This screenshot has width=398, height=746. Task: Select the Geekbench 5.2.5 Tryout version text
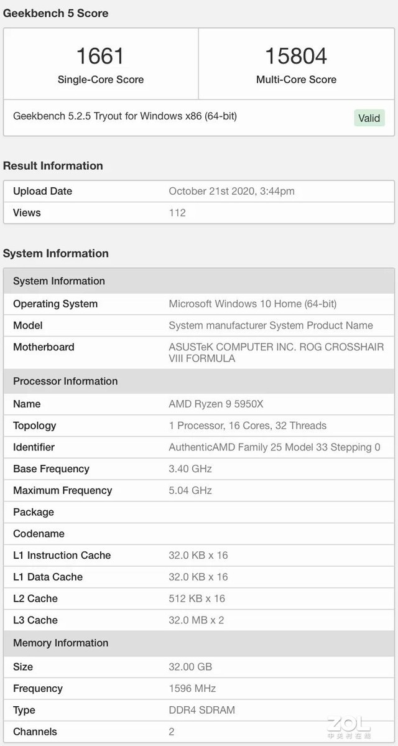(124, 116)
